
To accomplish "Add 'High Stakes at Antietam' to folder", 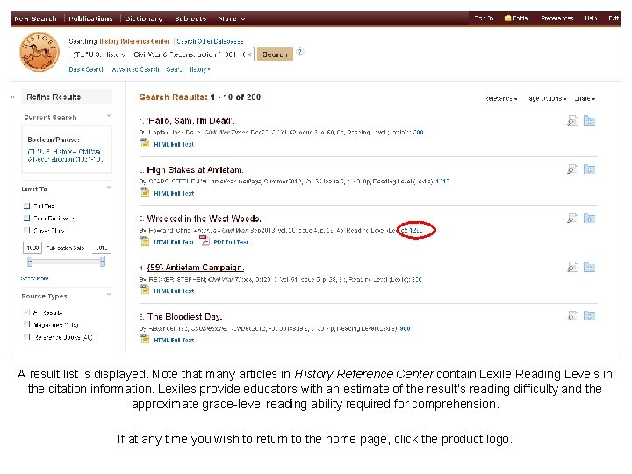I will 589,169.
